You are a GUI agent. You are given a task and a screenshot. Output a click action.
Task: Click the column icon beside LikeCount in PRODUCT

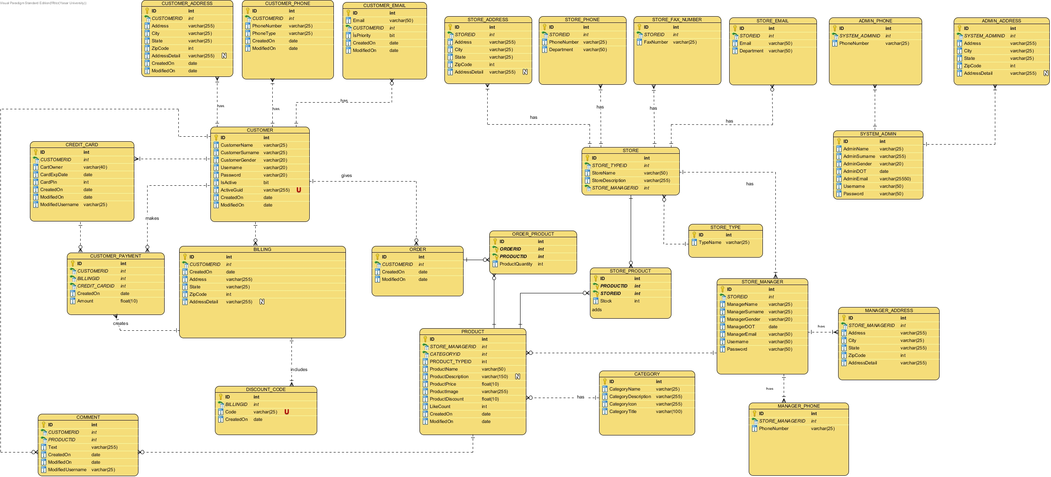pos(425,406)
